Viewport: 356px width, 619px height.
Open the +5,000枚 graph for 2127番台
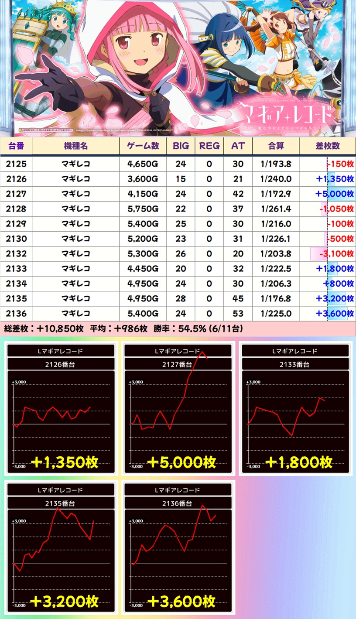tap(178, 409)
